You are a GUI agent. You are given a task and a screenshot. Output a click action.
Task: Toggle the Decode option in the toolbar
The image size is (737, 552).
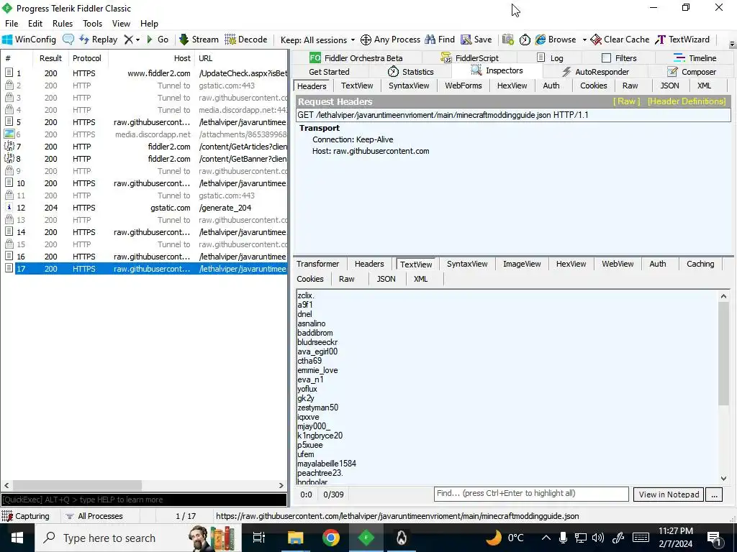coord(246,40)
